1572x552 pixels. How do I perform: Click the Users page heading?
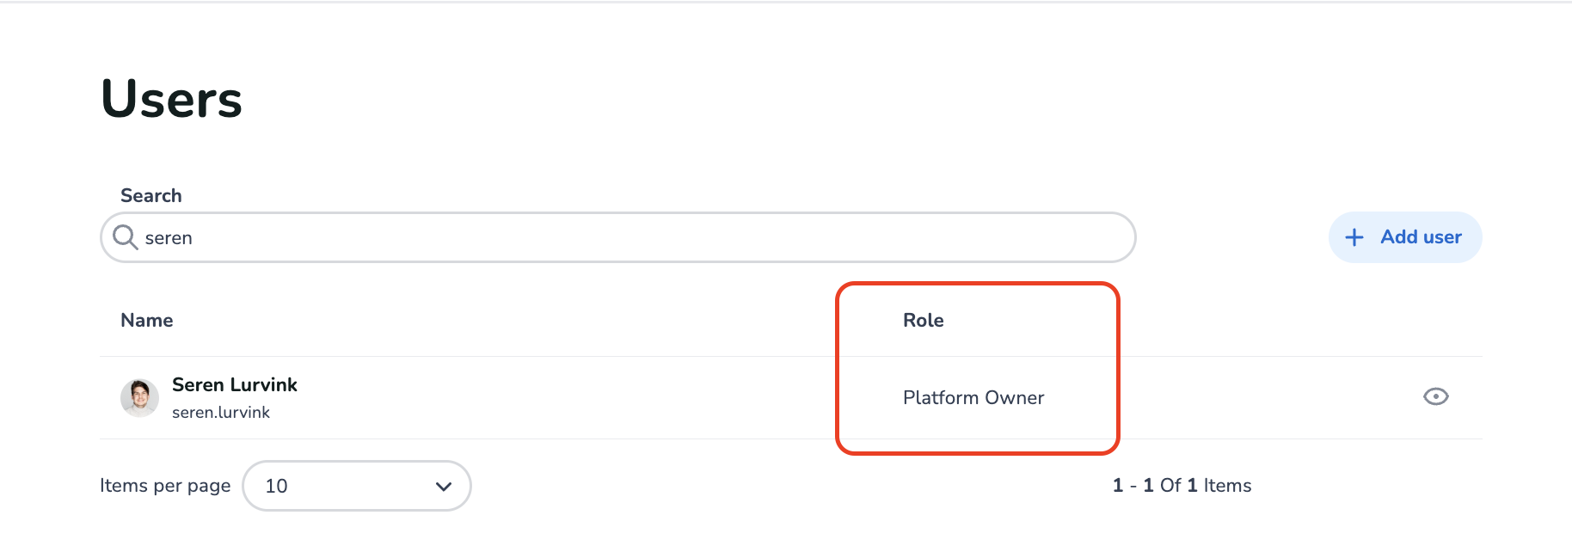pyautogui.click(x=172, y=99)
